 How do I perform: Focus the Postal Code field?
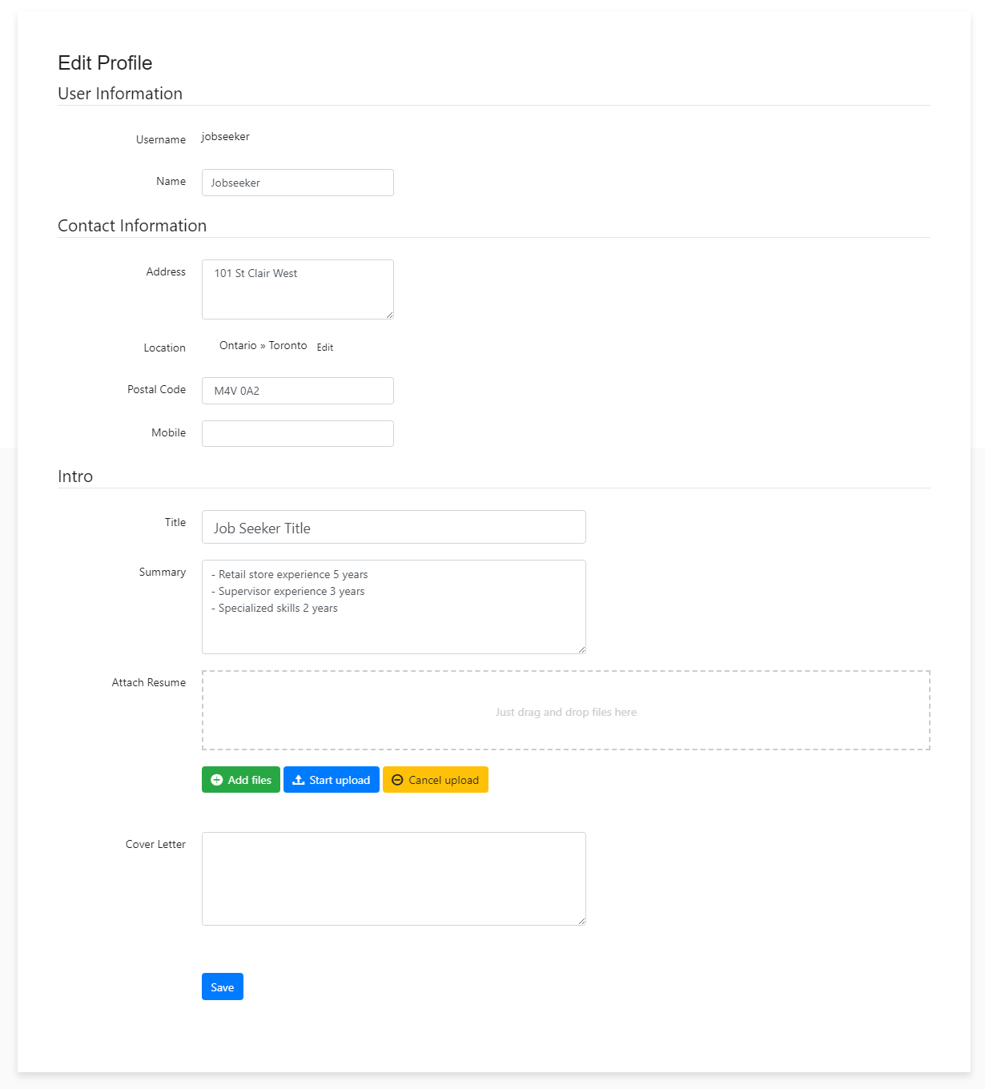point(297,391)
